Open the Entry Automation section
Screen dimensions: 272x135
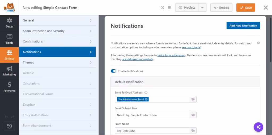(x=57, y=115)
